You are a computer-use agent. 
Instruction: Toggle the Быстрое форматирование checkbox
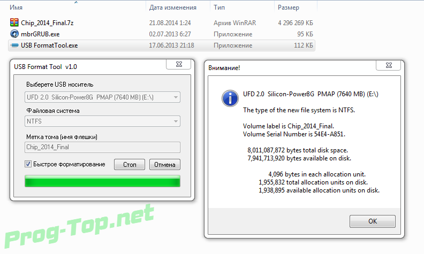(x=28, y=164)
